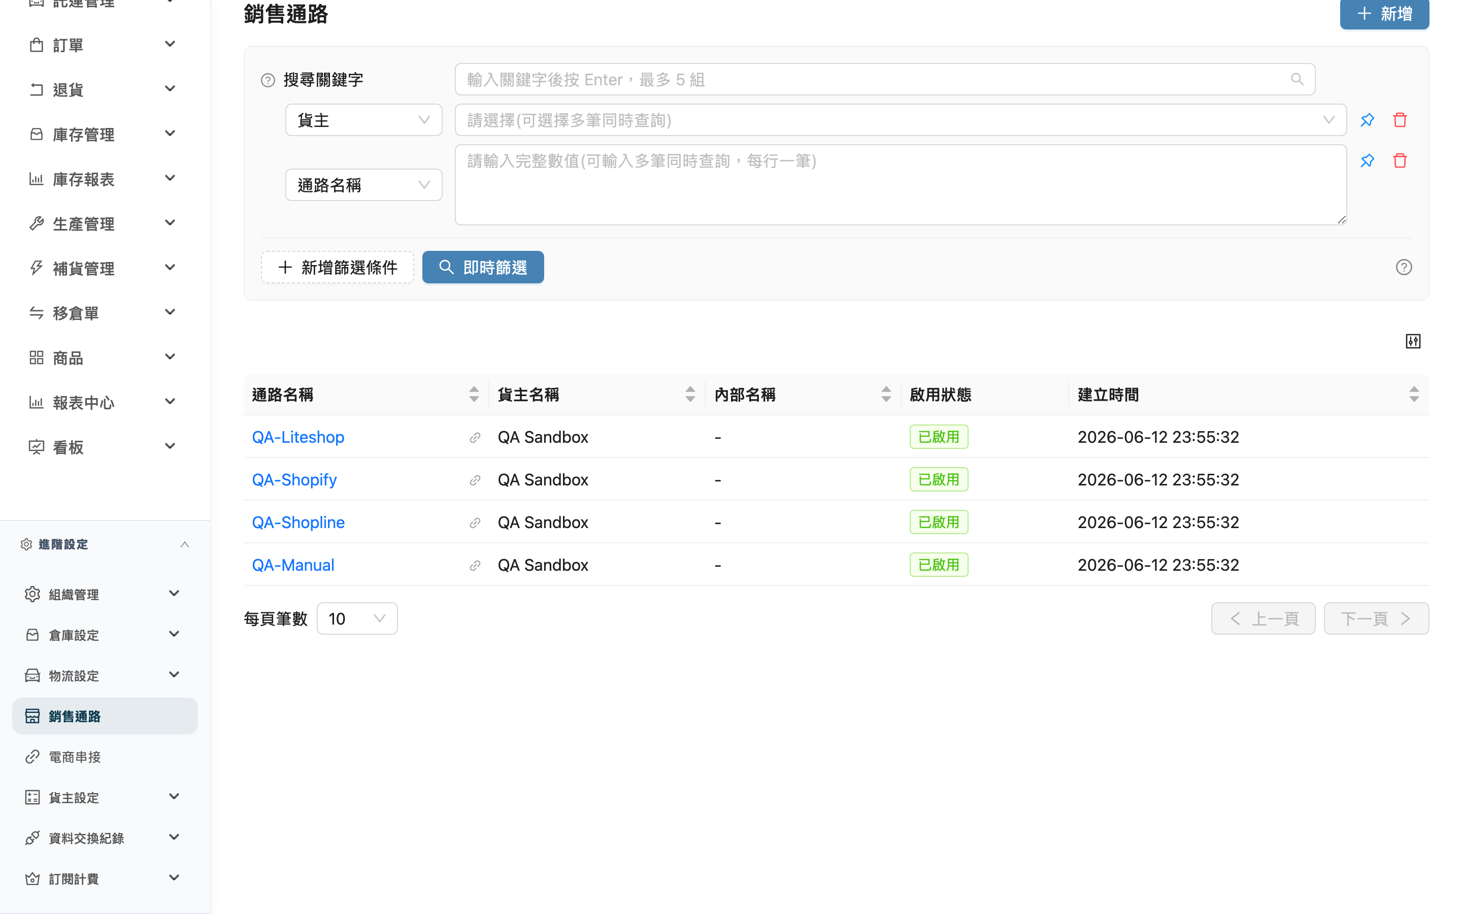The width and height of the screenshot is (1462, 914).
Task: Click the 下一頁 pagination button
Action: (1376, 618)
